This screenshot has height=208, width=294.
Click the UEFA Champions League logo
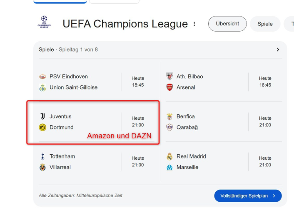pyautogui.click(x=44, y=22)
